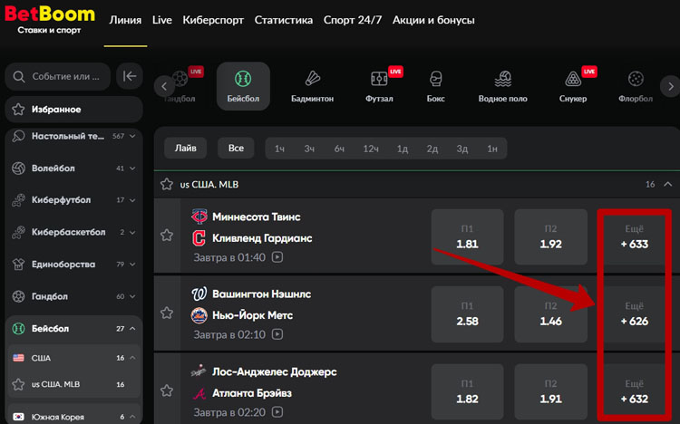The width and height of the screenshot is (680, 424).
Task: Switch to the Линия tab
Action: coord(125,20)
